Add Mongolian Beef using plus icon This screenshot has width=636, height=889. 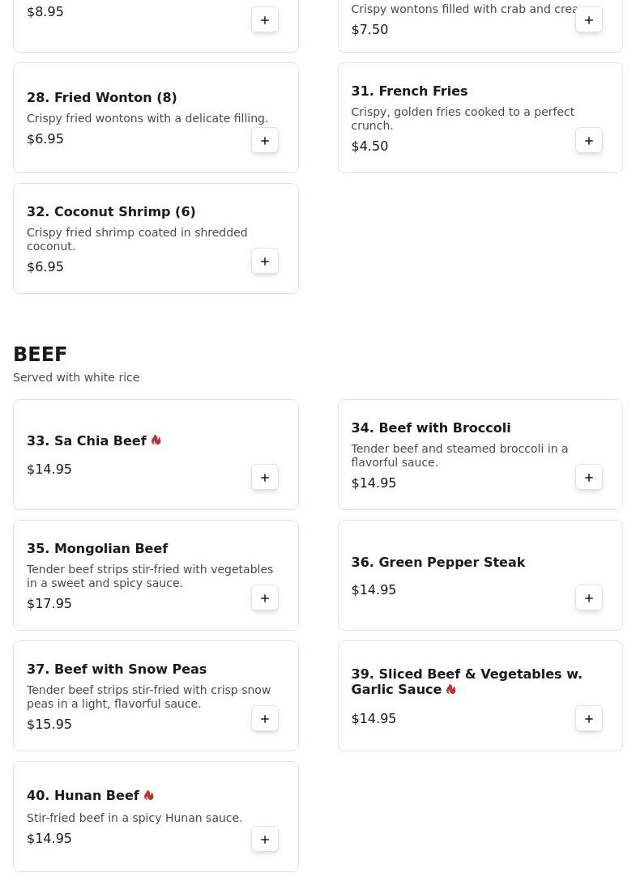[265, 598]
